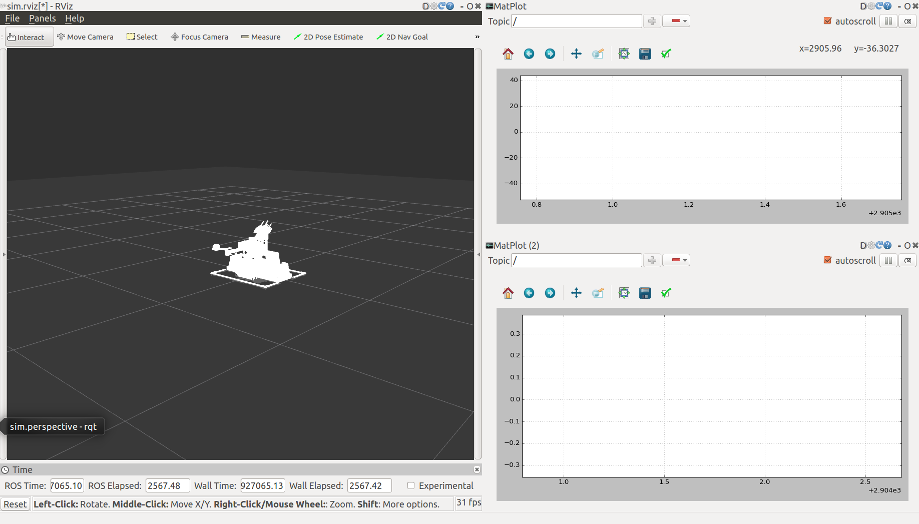The height and width of the screenshot is (524, 919).
Task: Click the ROS Elapsed field
Action: click(168, 485)
